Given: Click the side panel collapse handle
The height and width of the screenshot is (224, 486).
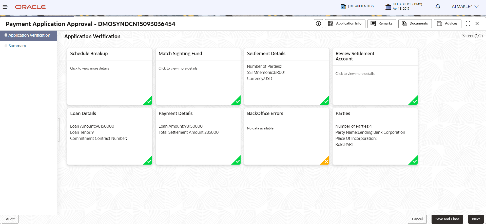Looking at the screenshot, I should click(59, 130).
